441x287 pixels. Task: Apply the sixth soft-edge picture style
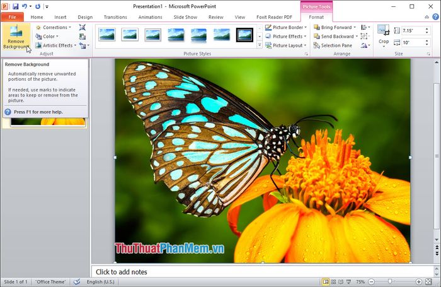point(222,35)
